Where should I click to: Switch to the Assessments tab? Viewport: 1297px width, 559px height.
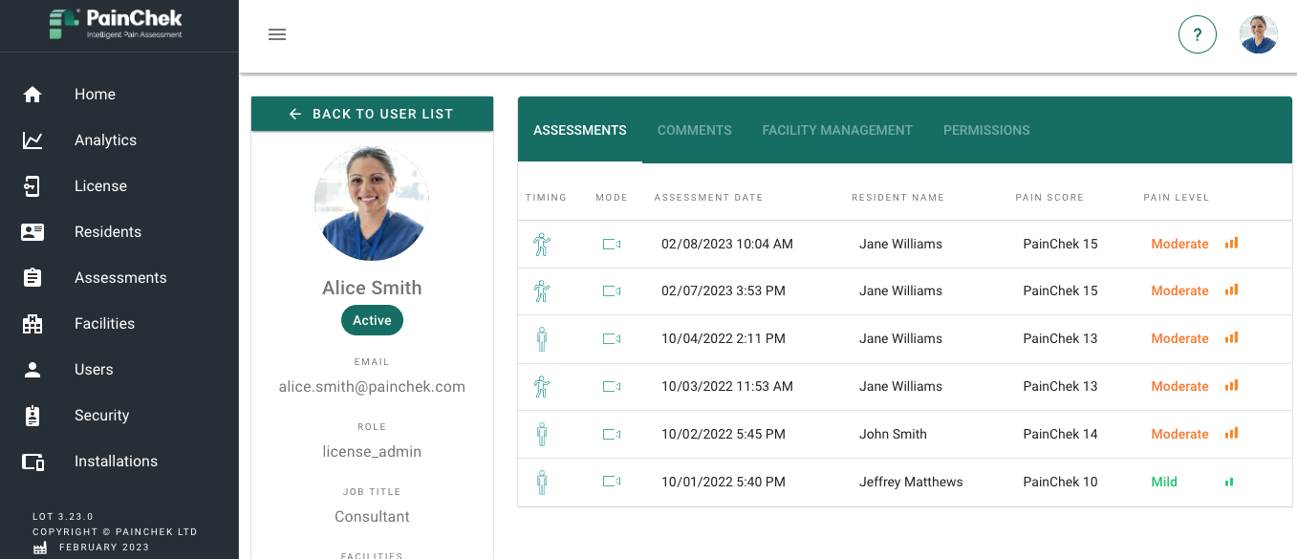(580, 130)
